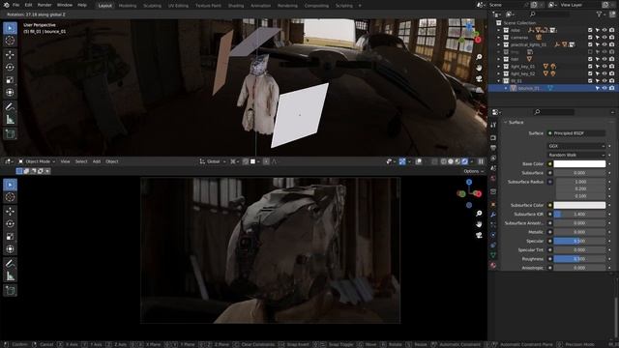Click the pan hand icon in the upper viewport
The image size is (619, 348).
[479, 68]
